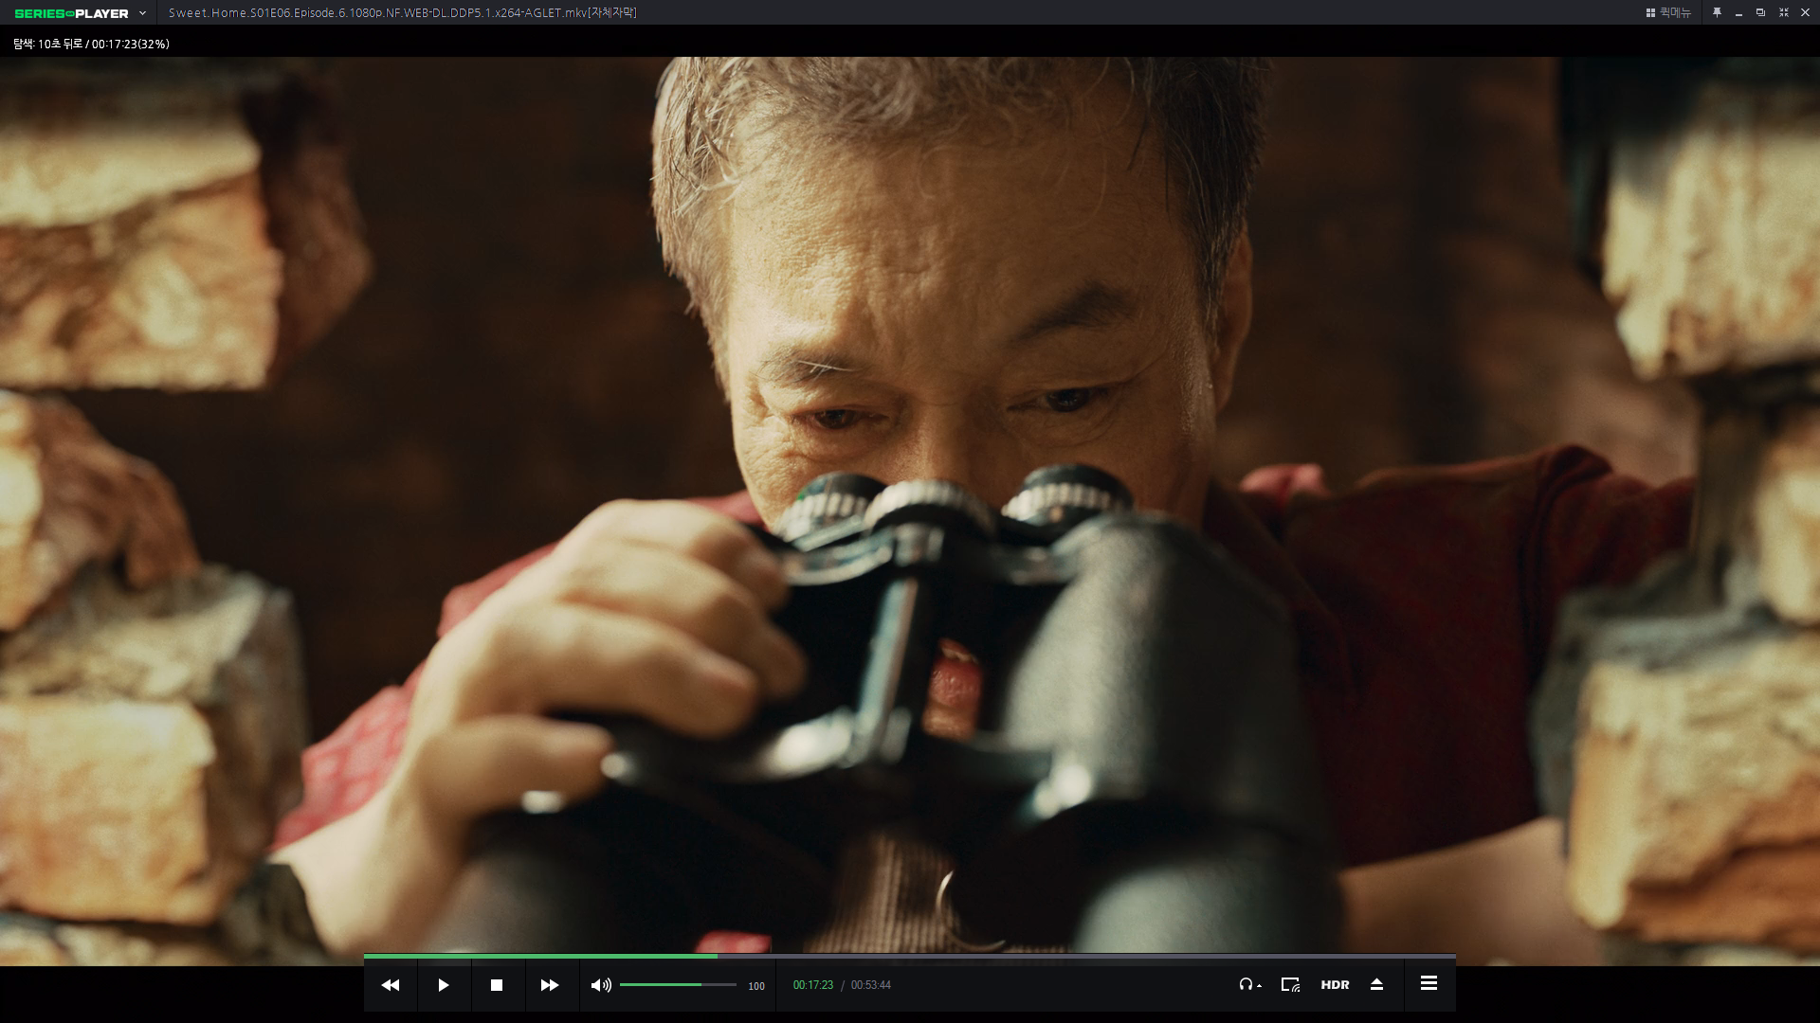Viewport: 1820px width, 1023px height.
Task: Toggle HDR mode
Action: 1335,985
